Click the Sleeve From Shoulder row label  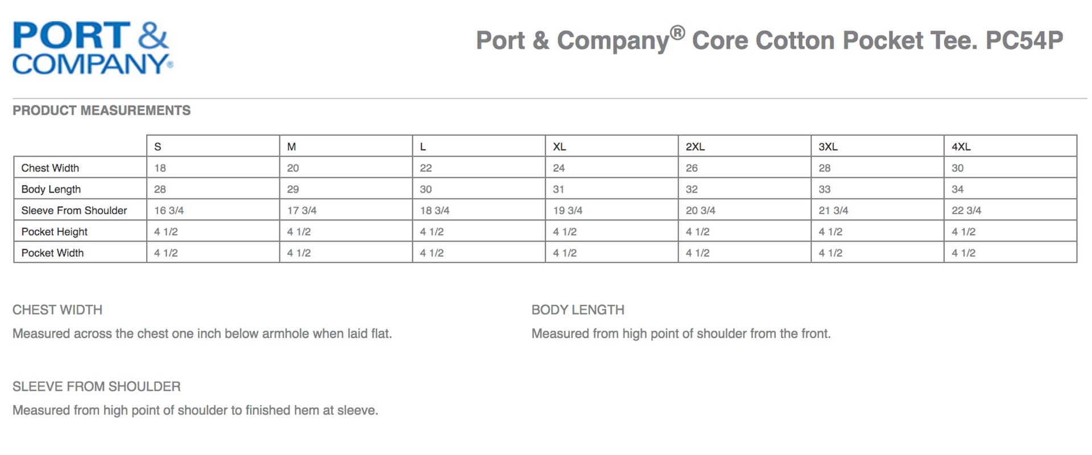click(x=74, y=210)
